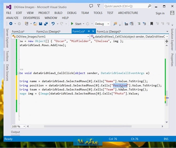Click the green Start debugging button
Image resolution: width=176 pixels, height=148 pixels.
76,24
